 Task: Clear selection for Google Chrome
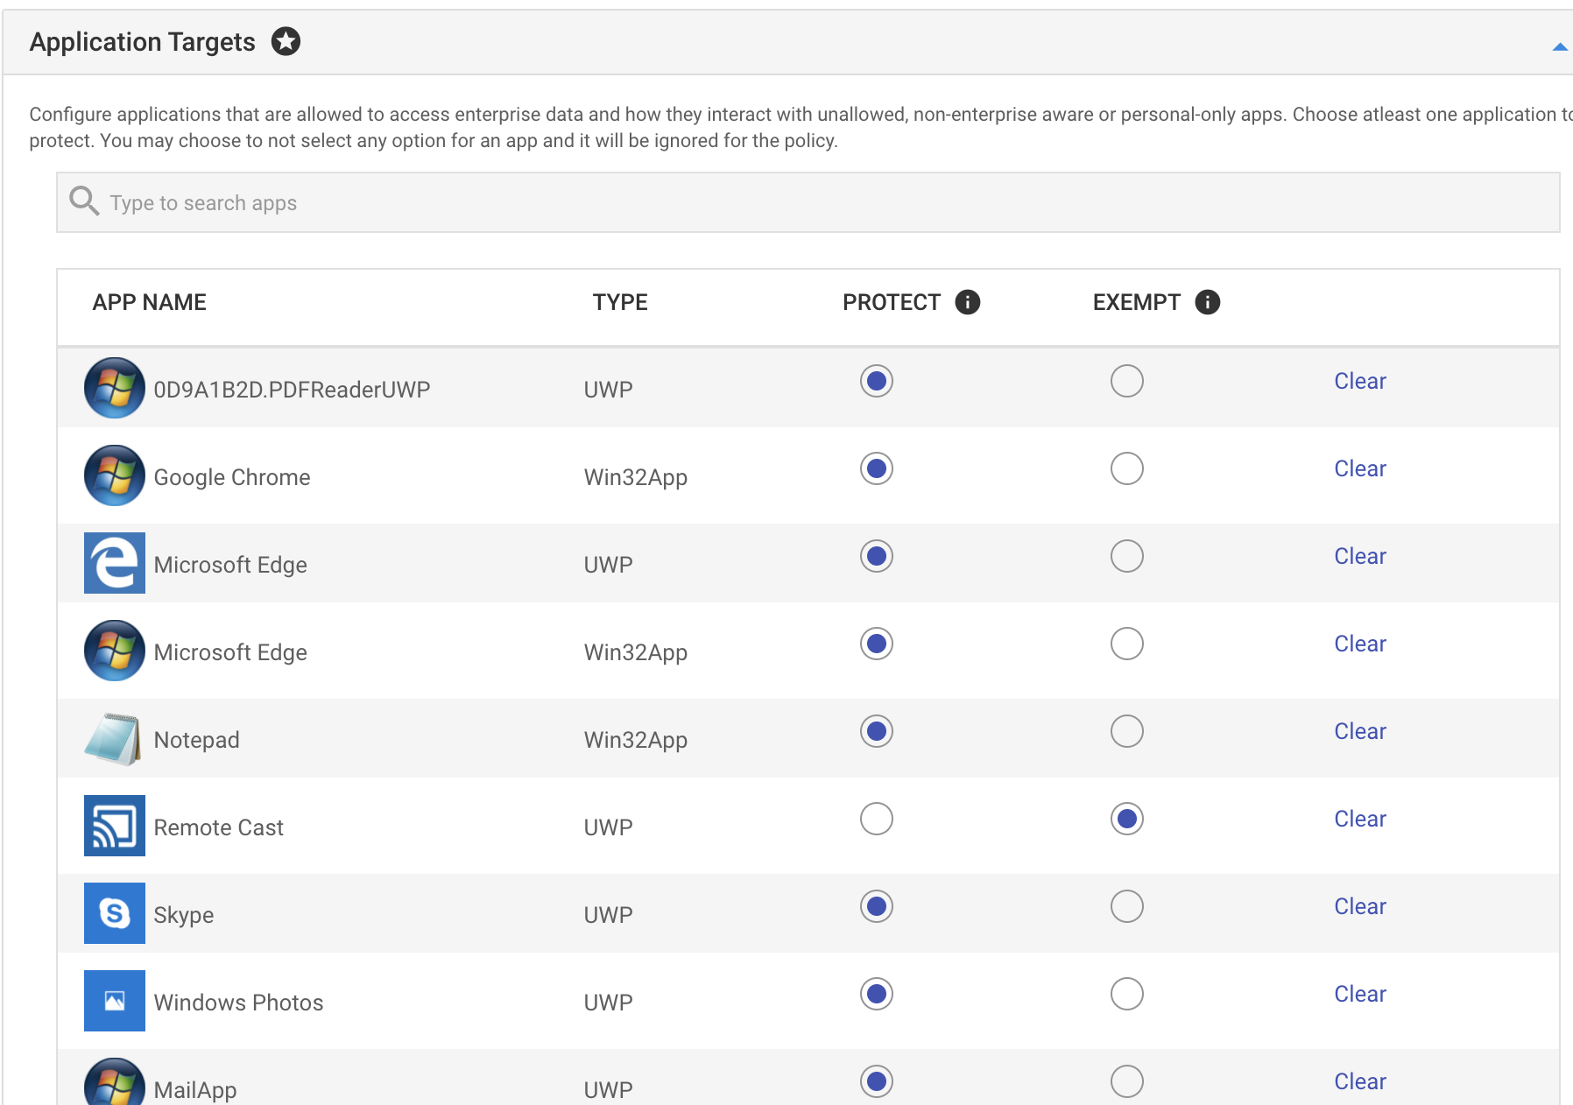click(x=1360, y=468)
